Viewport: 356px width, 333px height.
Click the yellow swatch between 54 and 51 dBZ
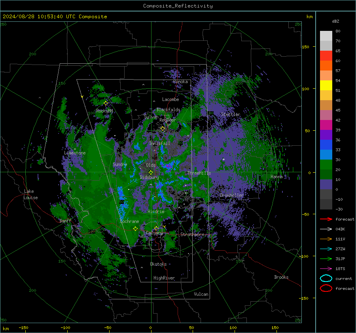326,86
